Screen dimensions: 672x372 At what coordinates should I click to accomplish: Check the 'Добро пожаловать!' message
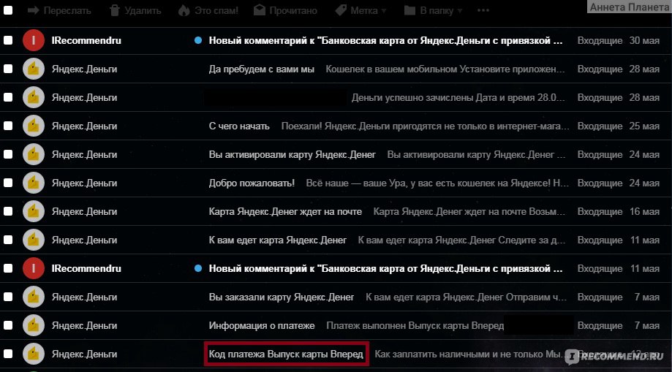(x=8, y=183)
